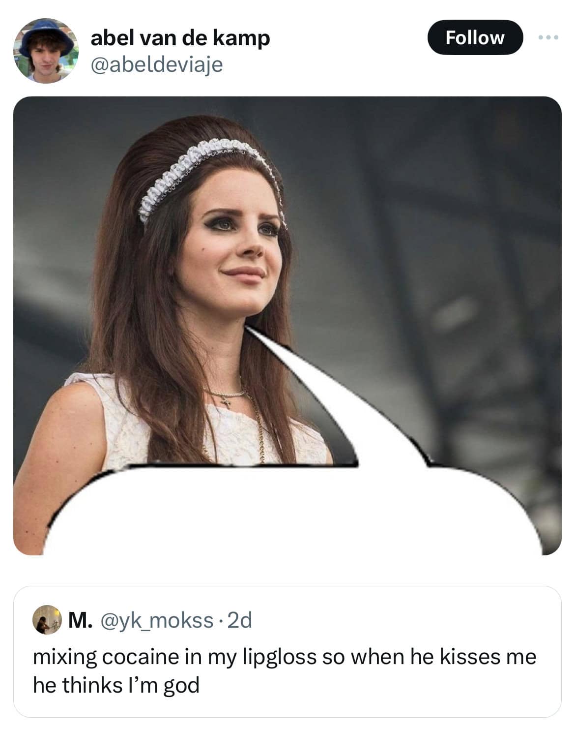Open the @abeldeviaje handle link

point(156,64)
